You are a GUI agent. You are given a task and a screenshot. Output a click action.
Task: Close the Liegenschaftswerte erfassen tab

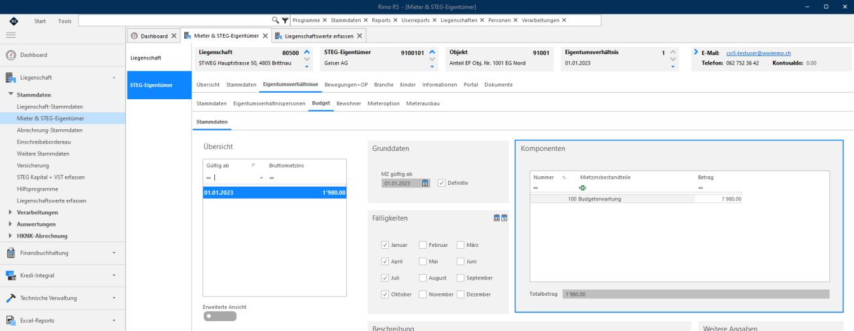pos(359,36)
